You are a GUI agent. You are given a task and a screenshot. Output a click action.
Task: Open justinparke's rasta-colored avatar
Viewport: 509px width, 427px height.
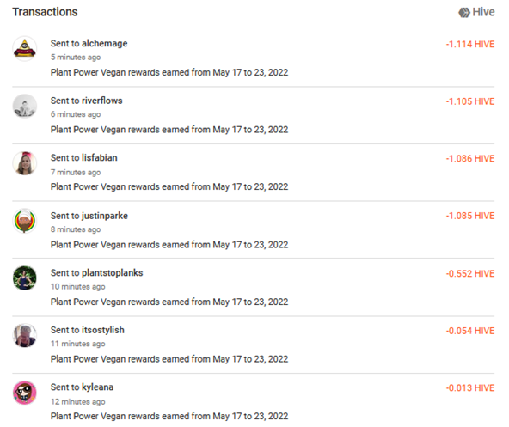coord(25,221)
